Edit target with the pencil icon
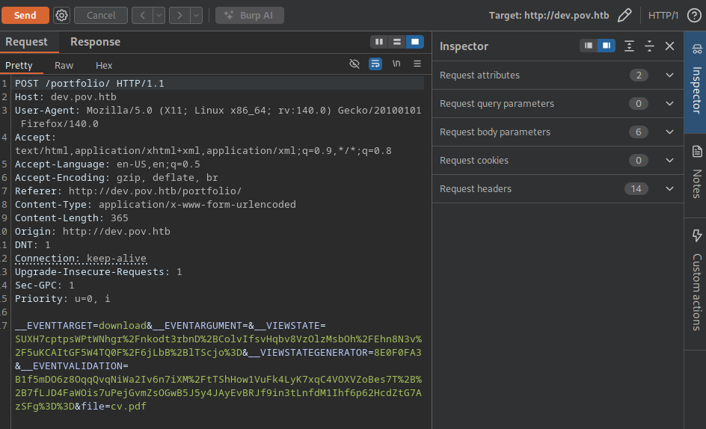 tap(624, 15)
